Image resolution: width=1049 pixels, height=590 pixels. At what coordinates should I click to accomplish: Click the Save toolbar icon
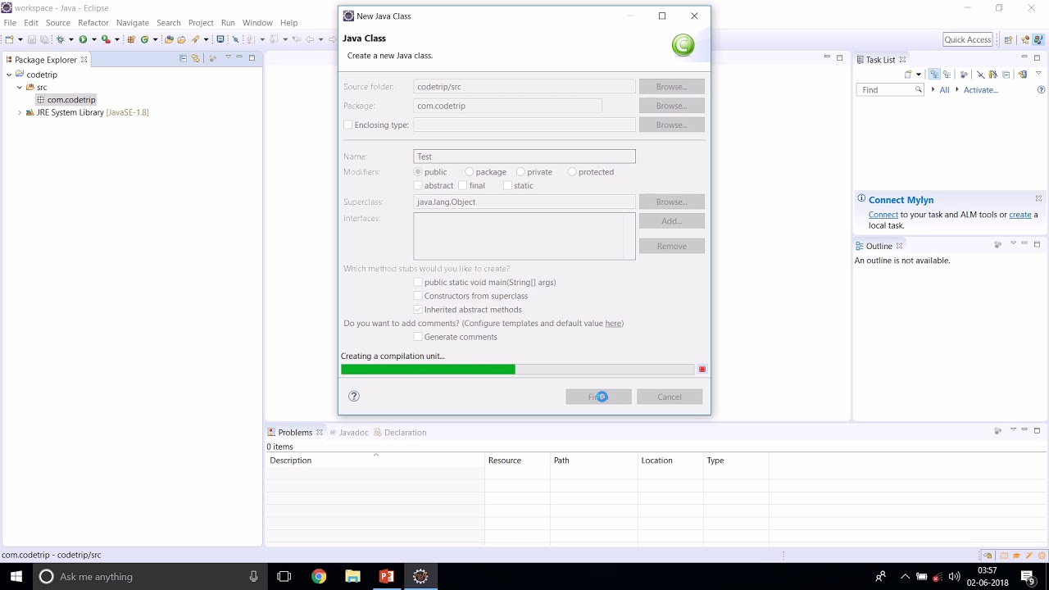pos(32,39)
